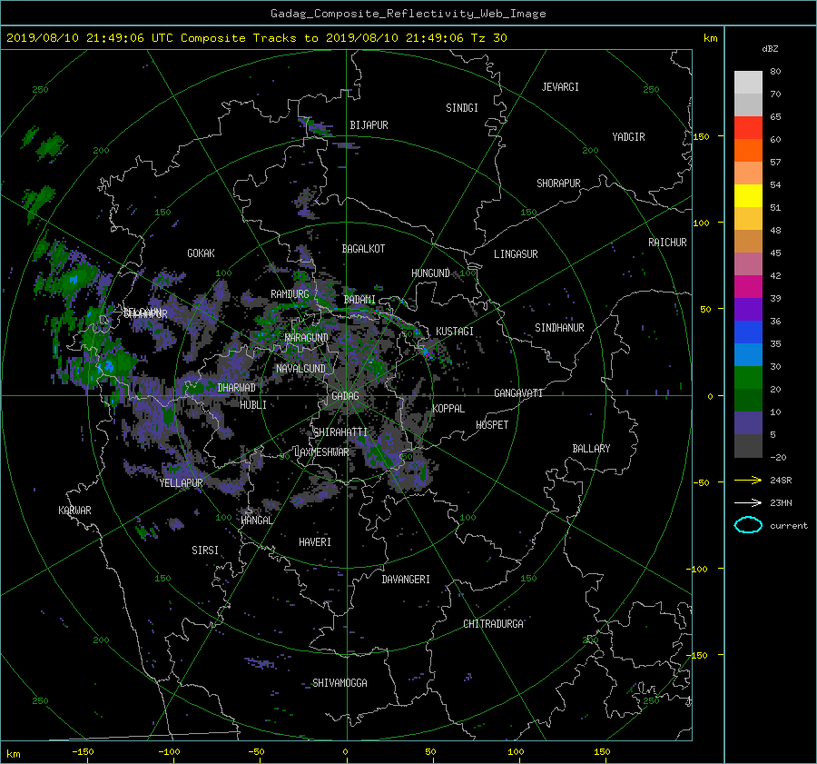Click the 150 tick on right km axis
This screenshot has width=817, height=764.
click(x=702, y=136)
